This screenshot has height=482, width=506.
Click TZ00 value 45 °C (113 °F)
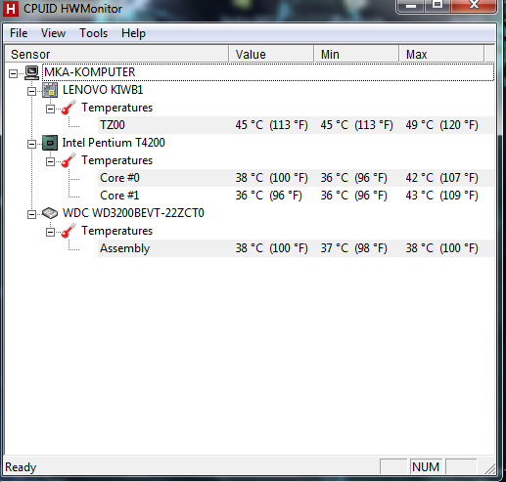click(271, 125)
